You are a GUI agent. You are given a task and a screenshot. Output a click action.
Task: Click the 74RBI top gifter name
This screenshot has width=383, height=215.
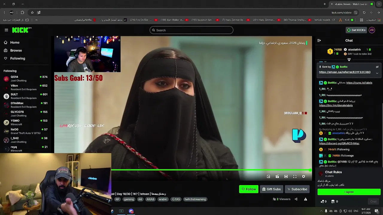pos(338,50)
